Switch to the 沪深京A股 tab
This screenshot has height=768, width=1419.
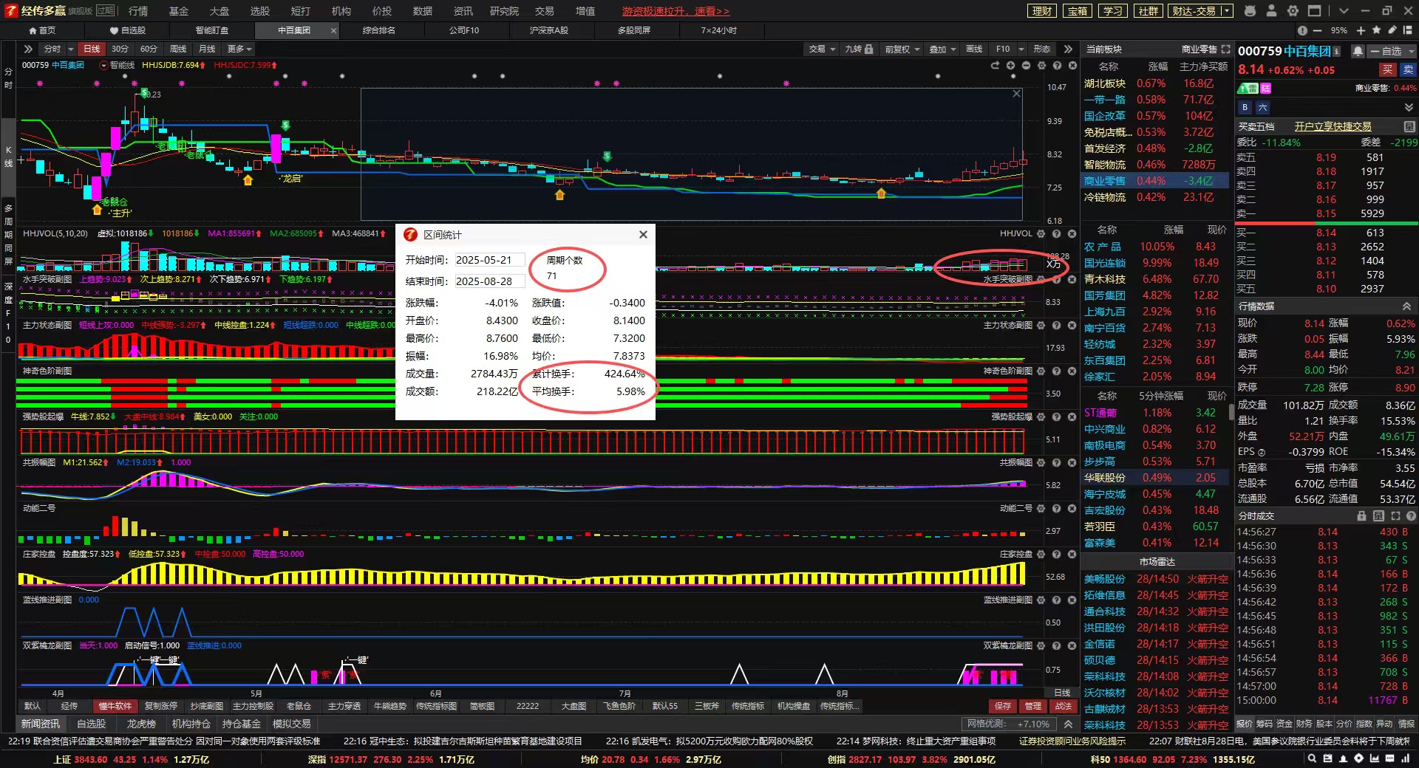pos(548,30)
